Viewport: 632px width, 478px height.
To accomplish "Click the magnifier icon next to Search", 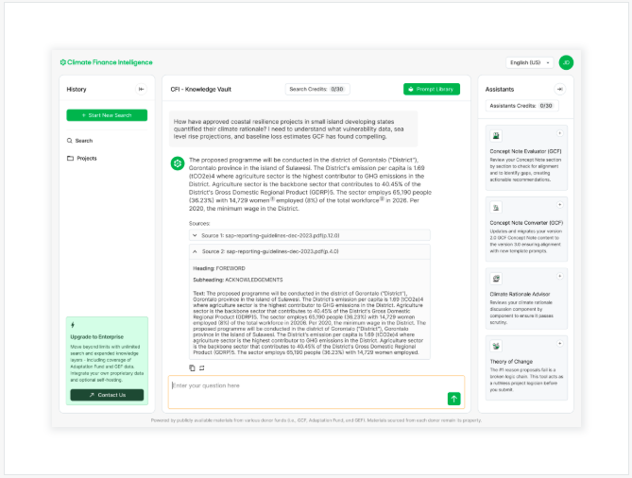I will click(69, 141).
